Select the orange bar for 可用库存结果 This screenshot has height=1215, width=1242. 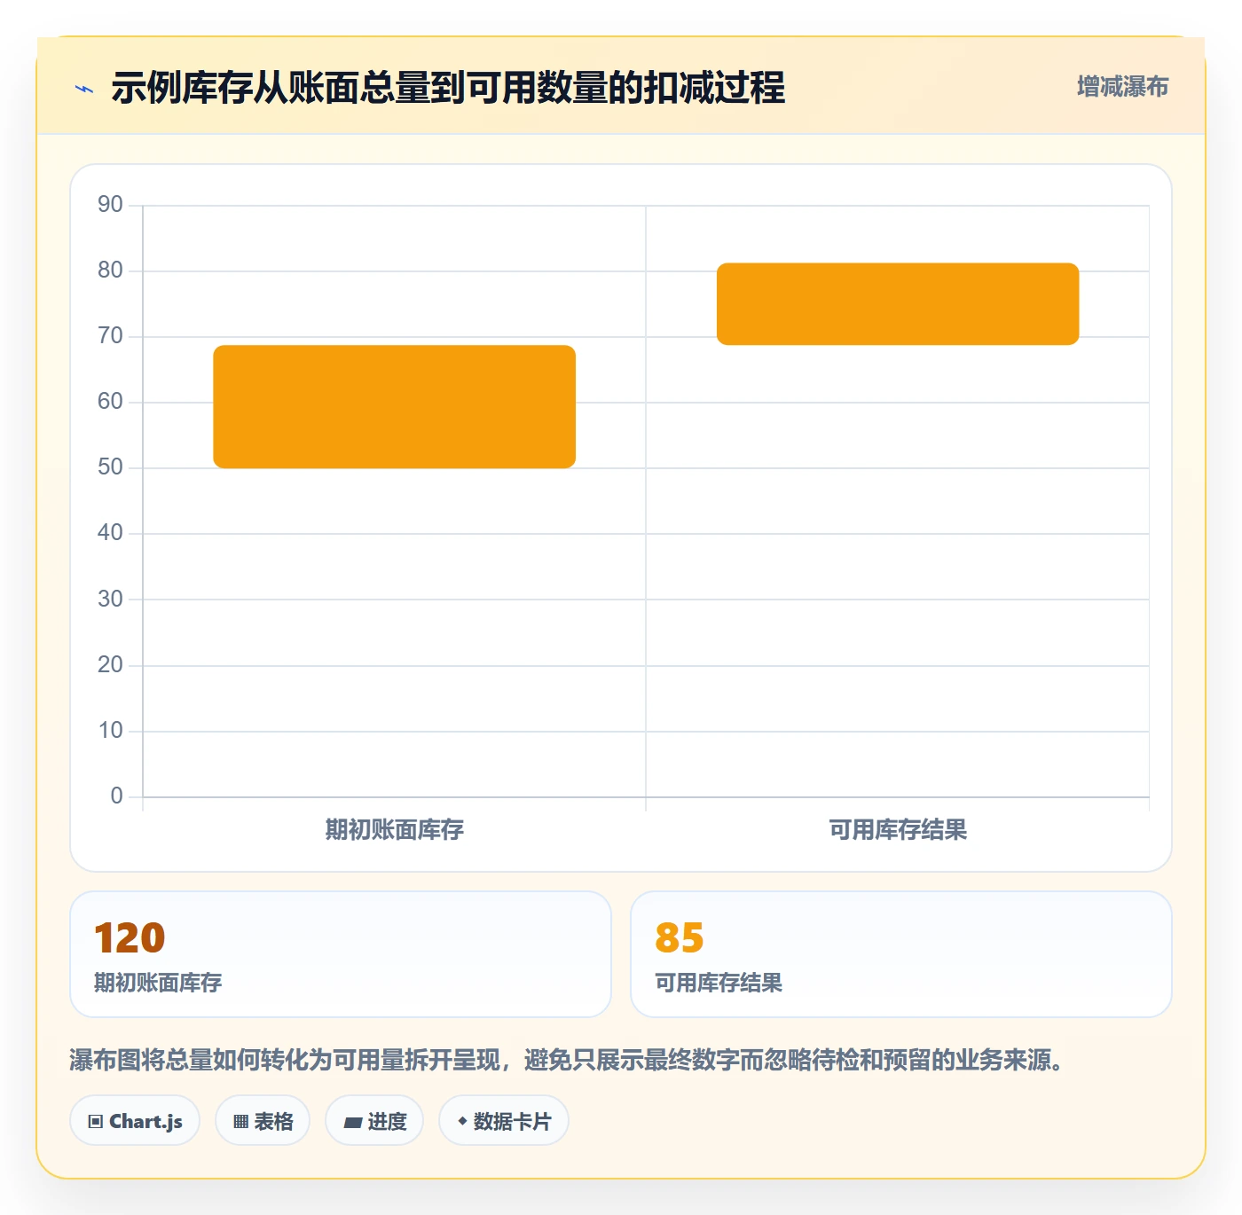coord(898,304)
